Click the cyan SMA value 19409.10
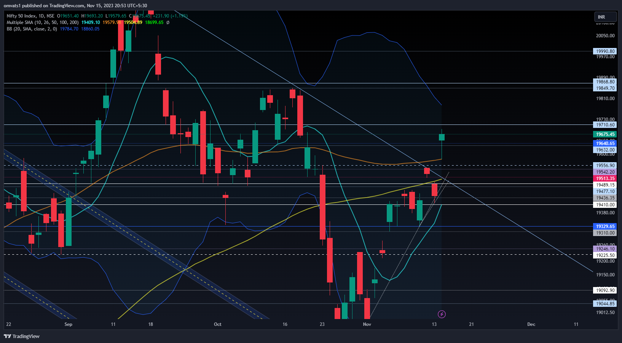Image resolution: width=622 pixels, height=343 pixels. click(91, 22)
